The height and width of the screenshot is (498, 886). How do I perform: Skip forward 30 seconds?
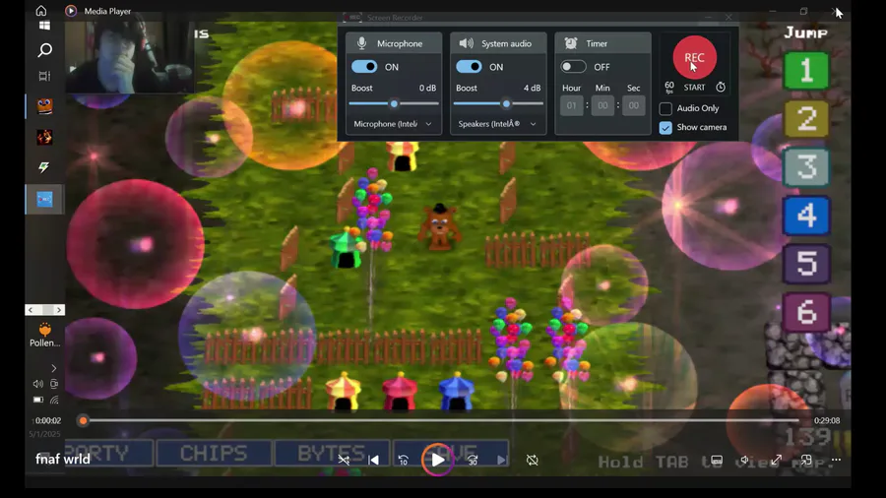pos(473,461)
